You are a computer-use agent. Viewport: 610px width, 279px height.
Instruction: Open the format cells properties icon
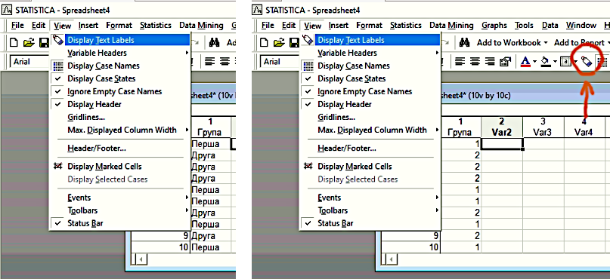pyautogui.click(x=505, y=61)
